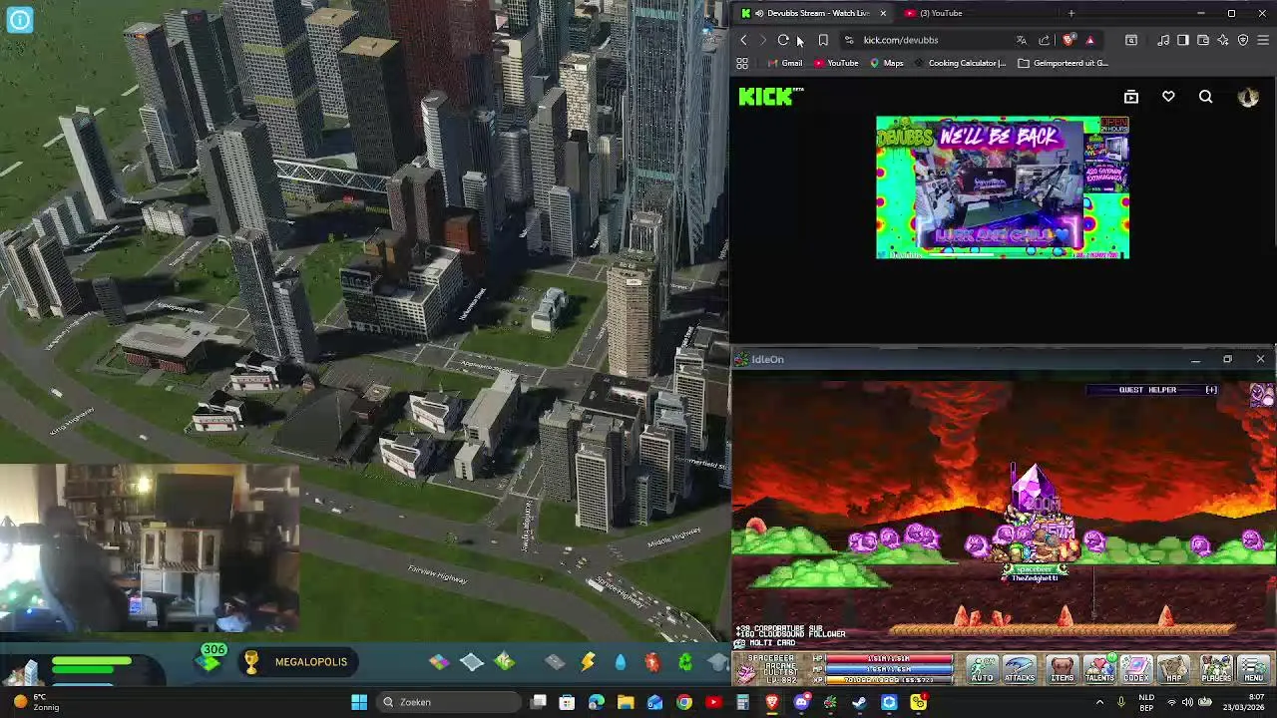Open the Windows Start menu
The width and height of the screenshot is (1277, 718).
click(359, 702)
